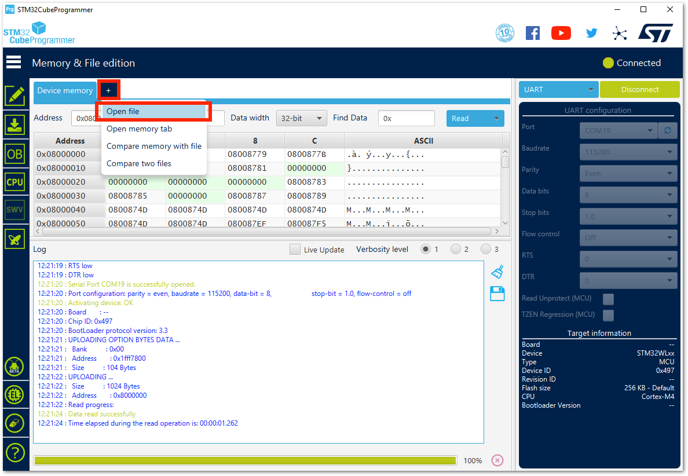Open the Data bits dropdown

tap(628, 195)
